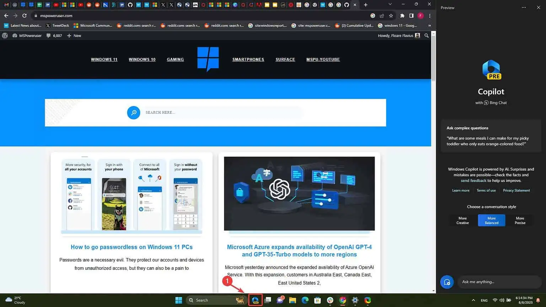Click the OpenAI Azure article thumbnail

pyautogui.click(x=299, y=194)
